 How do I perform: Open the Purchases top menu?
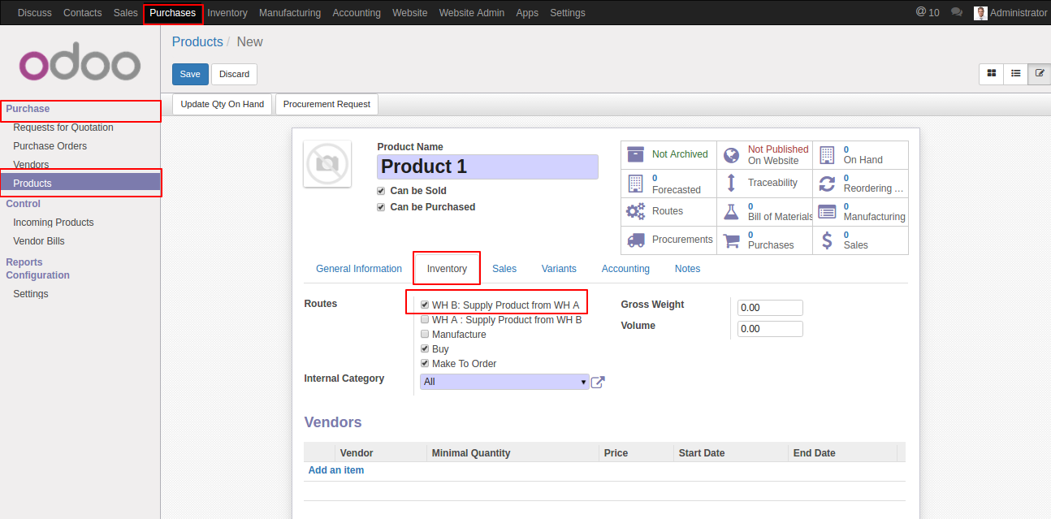coord(173,12)
